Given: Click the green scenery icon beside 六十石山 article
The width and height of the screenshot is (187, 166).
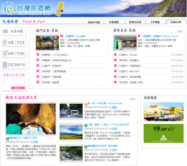Looking at the screenshot, I should point(86,125).
